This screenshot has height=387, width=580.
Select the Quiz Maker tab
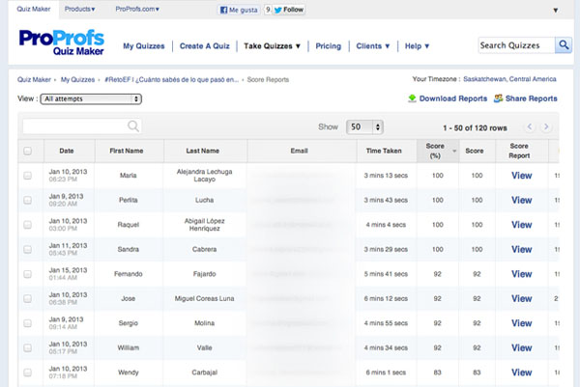(x=33, y=9)
